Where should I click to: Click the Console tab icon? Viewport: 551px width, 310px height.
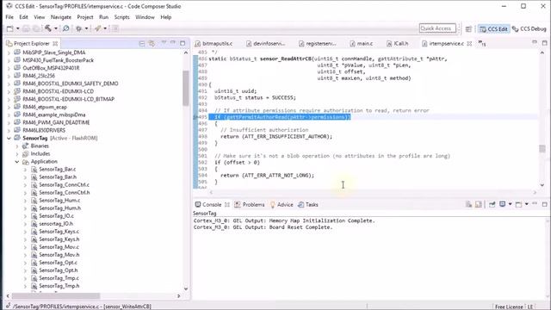(x=198, y=205)
